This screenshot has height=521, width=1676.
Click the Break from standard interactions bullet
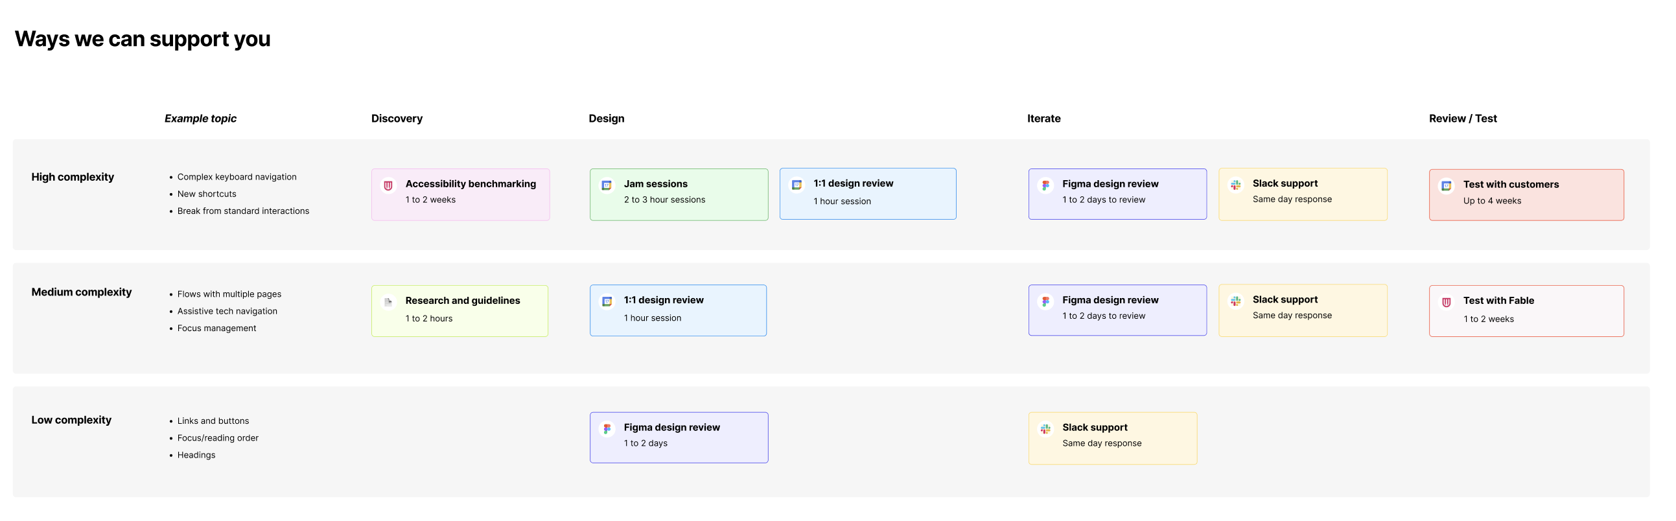coord(243,211)
